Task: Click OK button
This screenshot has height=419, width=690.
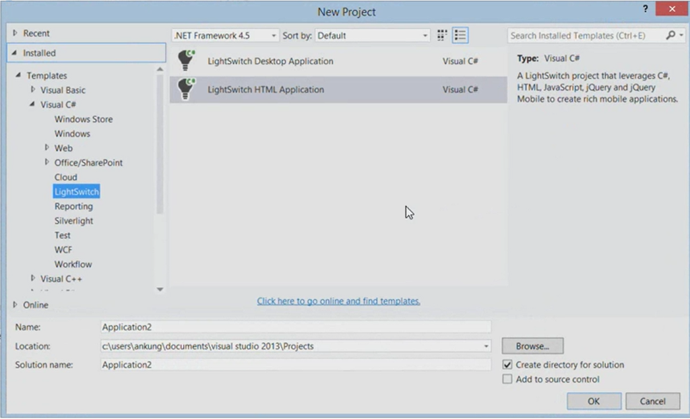Action: click(x=594, y=401)
